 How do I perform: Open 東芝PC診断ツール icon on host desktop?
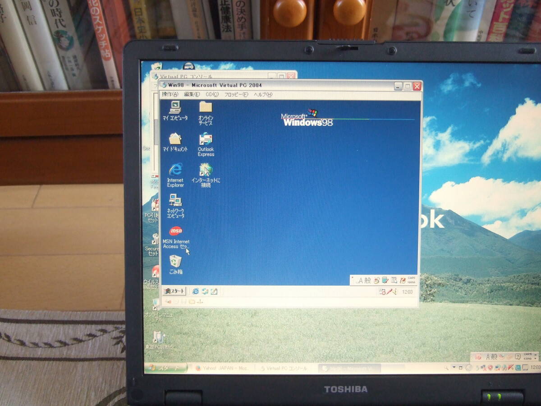[160, 342]
